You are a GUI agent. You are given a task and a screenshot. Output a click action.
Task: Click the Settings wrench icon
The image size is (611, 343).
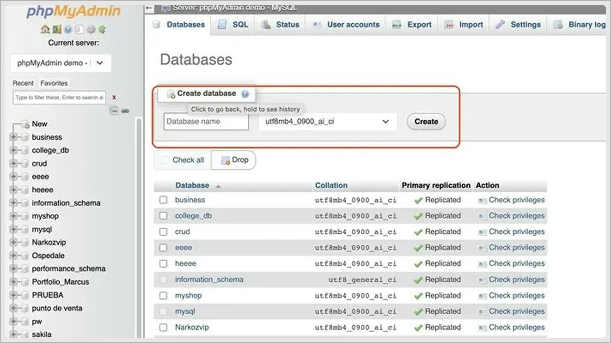(500, 25)
